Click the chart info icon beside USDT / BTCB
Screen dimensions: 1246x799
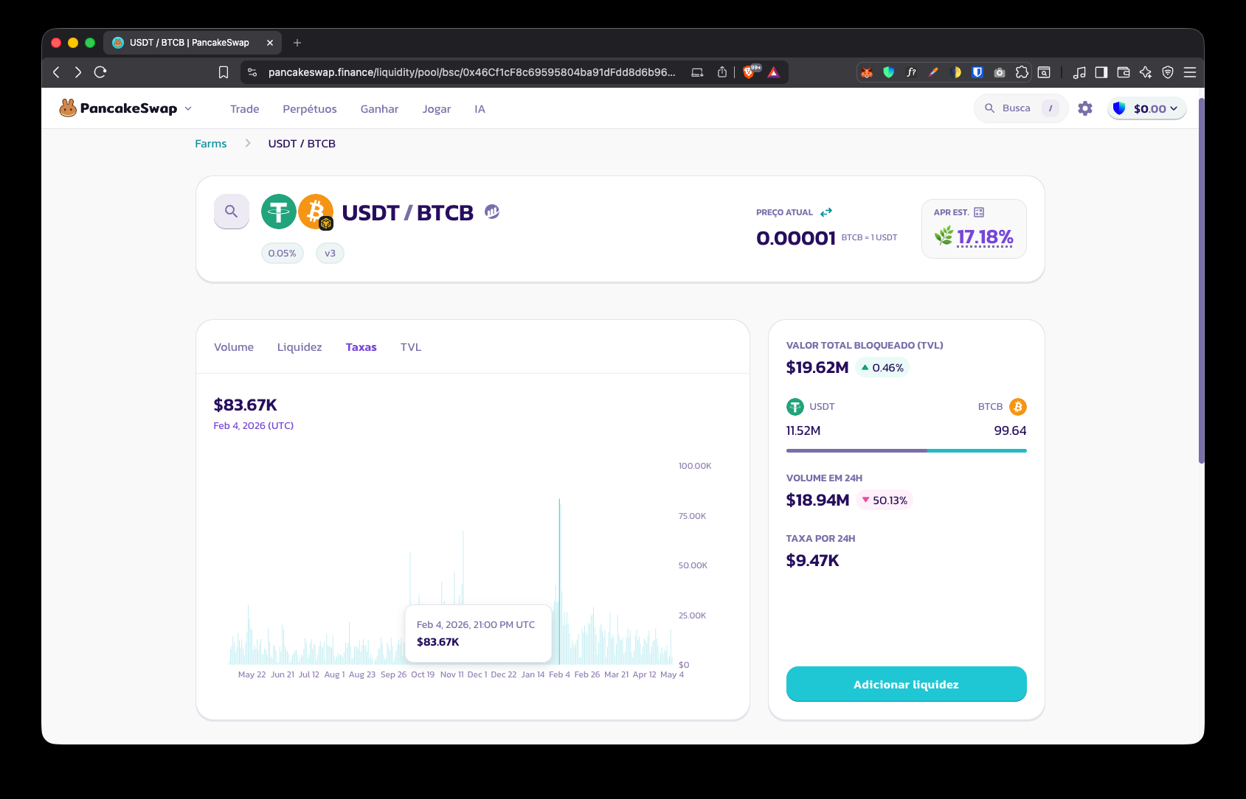click(x=492, y=212)
